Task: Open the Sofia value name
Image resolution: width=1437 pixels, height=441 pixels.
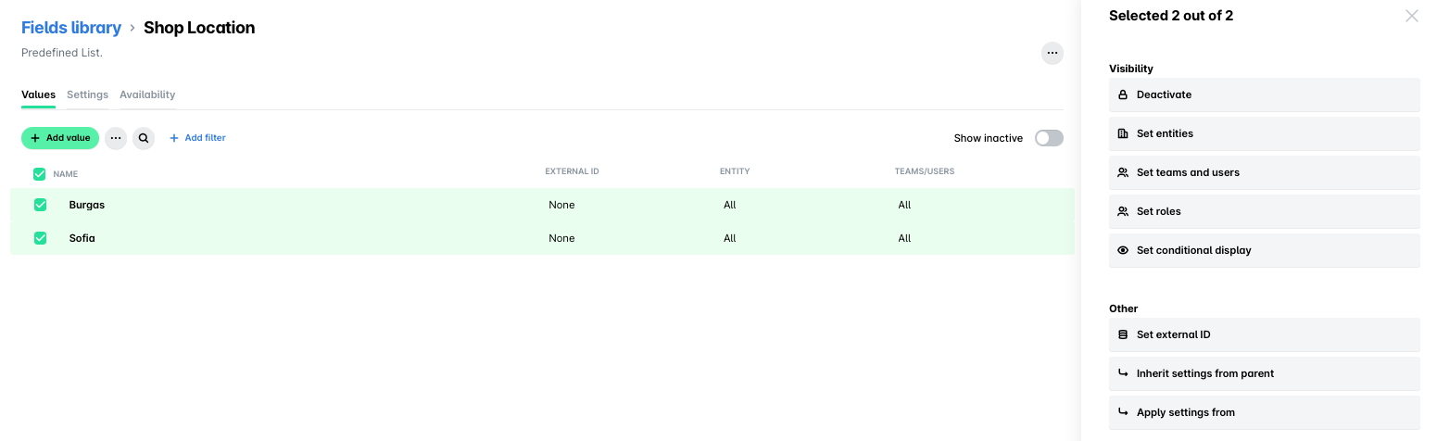Action: [x=82, y=238]
